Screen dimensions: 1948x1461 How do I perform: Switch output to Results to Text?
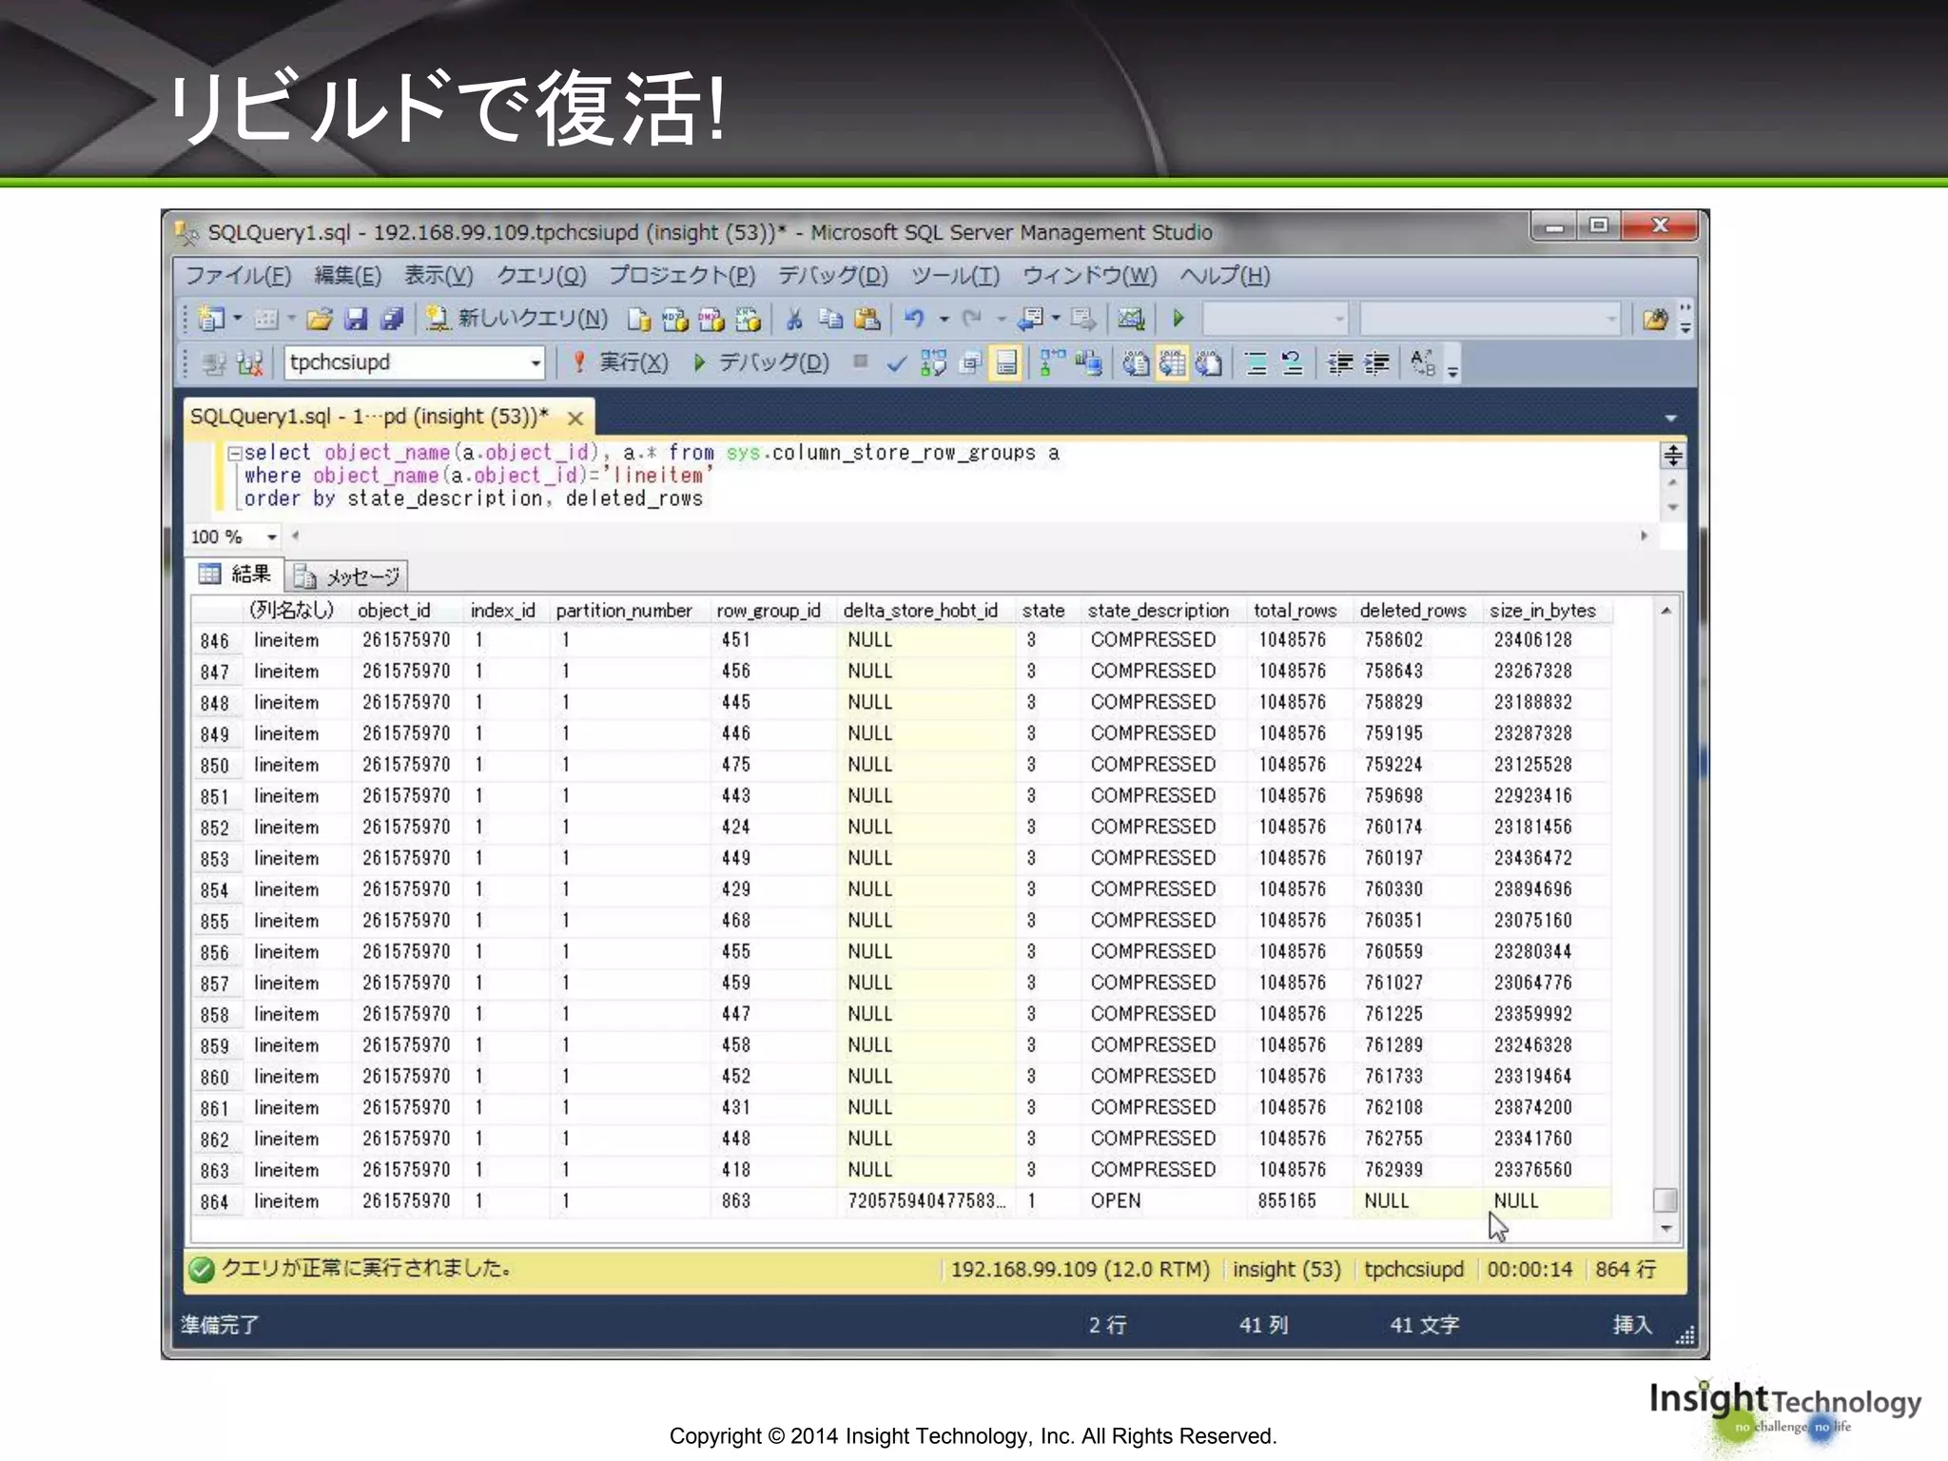[x=1136, y=363]
